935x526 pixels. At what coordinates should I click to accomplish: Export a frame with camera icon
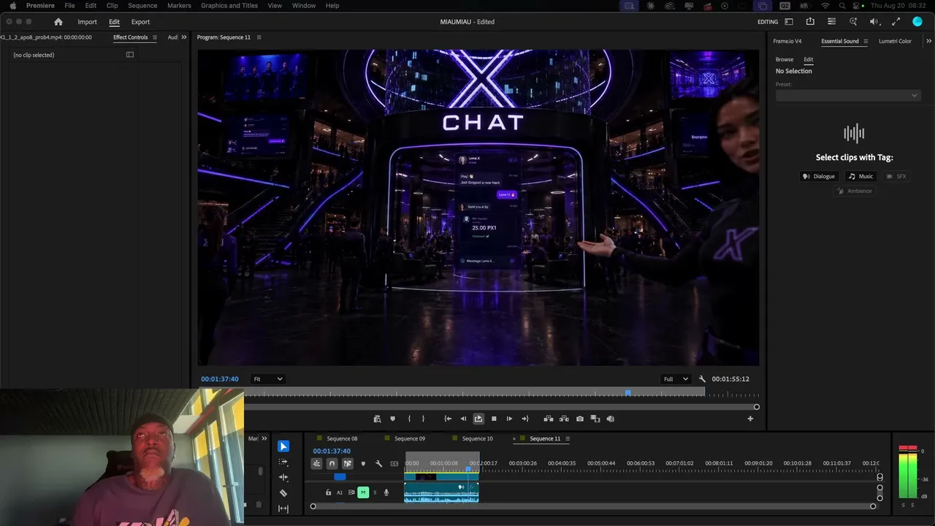pyautogui.click(x=580, y=419)
